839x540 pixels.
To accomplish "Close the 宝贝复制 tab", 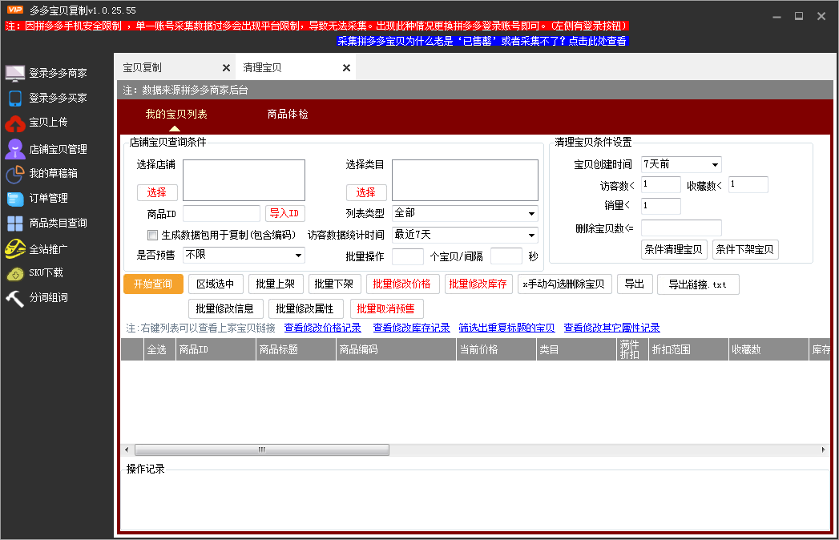I will coord(226,68).
